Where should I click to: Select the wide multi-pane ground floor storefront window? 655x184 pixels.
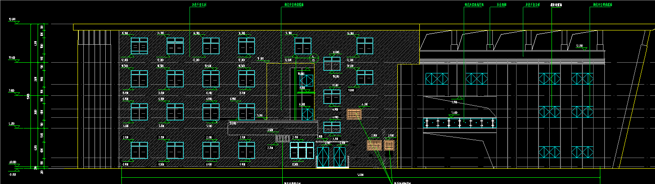pyautogui.click(x=302, y=150)
